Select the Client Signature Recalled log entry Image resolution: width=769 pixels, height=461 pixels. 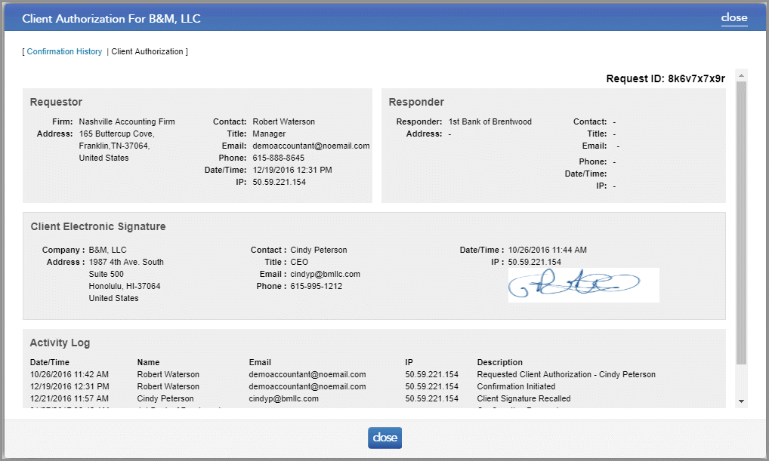click(523, 398)
